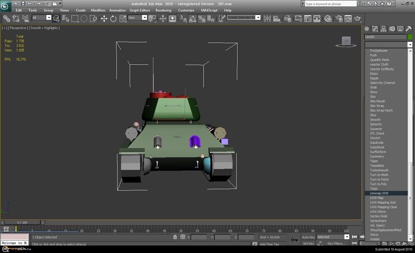The image size is (415, 253).
Task: Open the View reference coordinate dropdown
Action: (144, 18)
